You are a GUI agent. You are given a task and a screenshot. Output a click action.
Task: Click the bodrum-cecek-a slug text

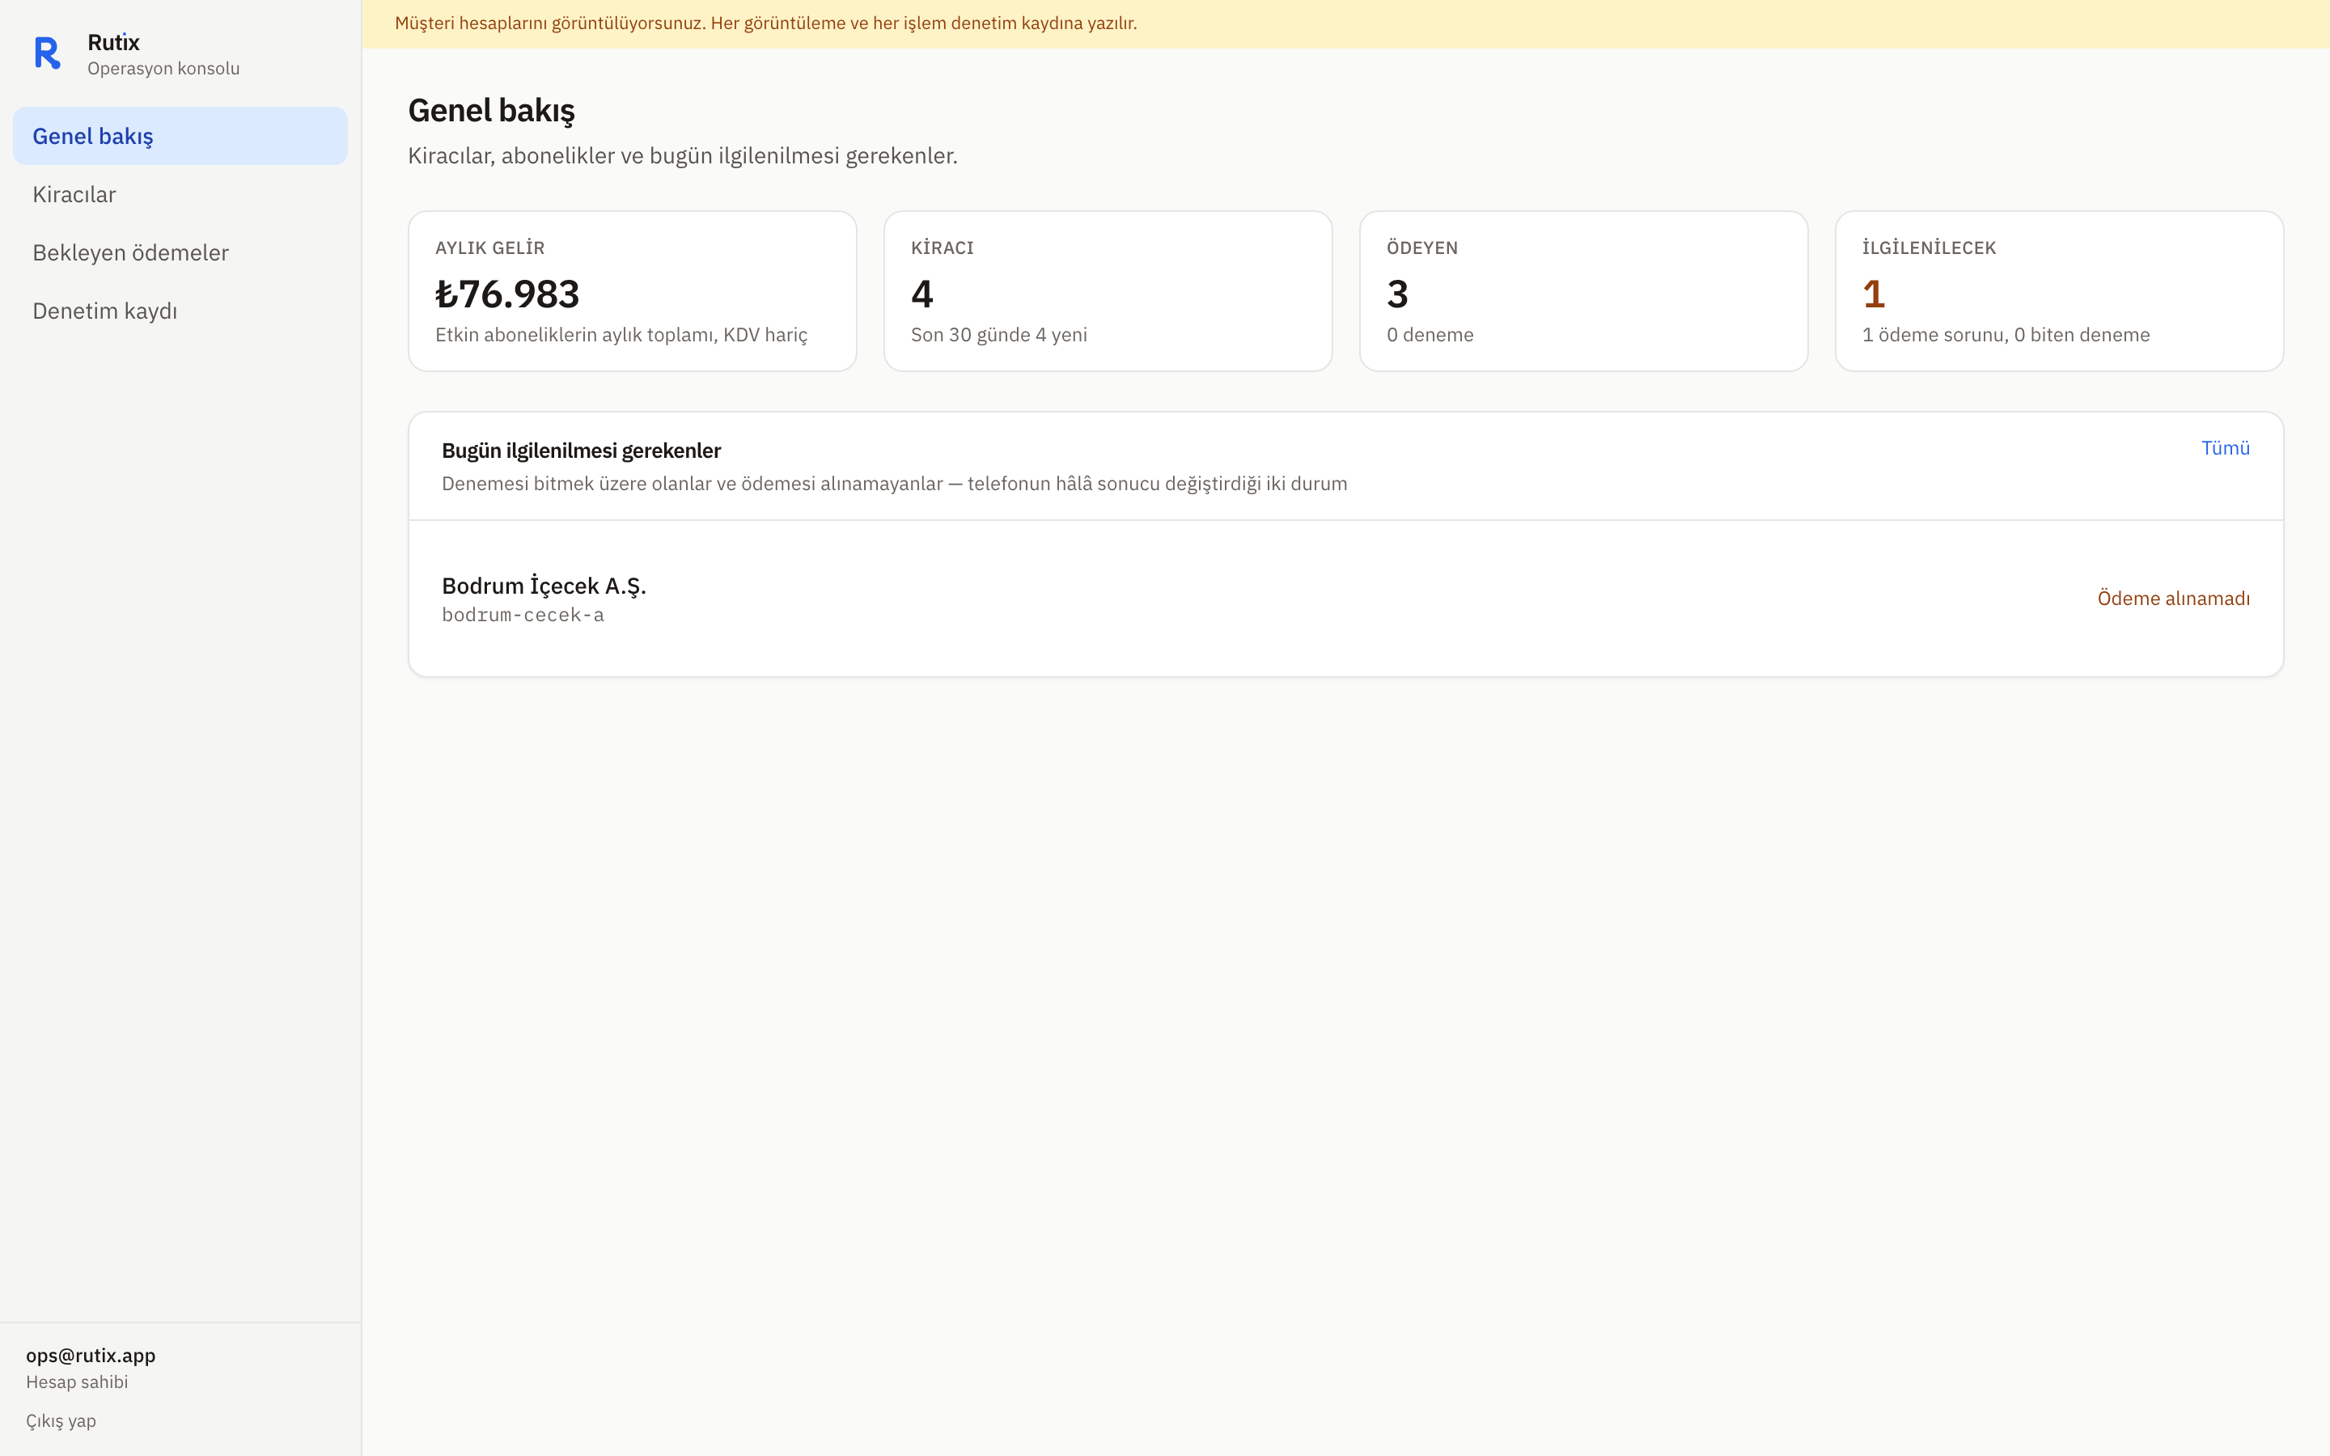pos(523,615)
